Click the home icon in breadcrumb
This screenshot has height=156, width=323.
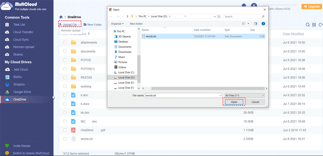point(61,17)
